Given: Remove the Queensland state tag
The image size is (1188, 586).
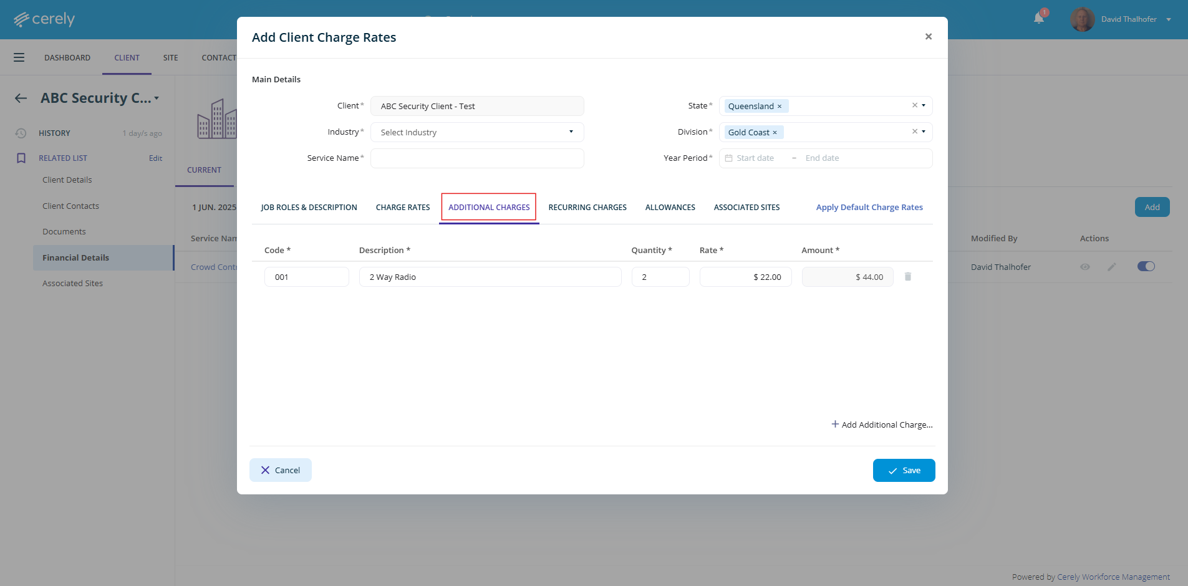Looking at the screenshot, I should coord(780,107).
